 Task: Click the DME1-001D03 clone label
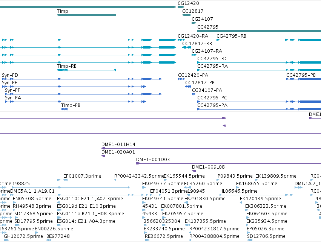(153, 160)
